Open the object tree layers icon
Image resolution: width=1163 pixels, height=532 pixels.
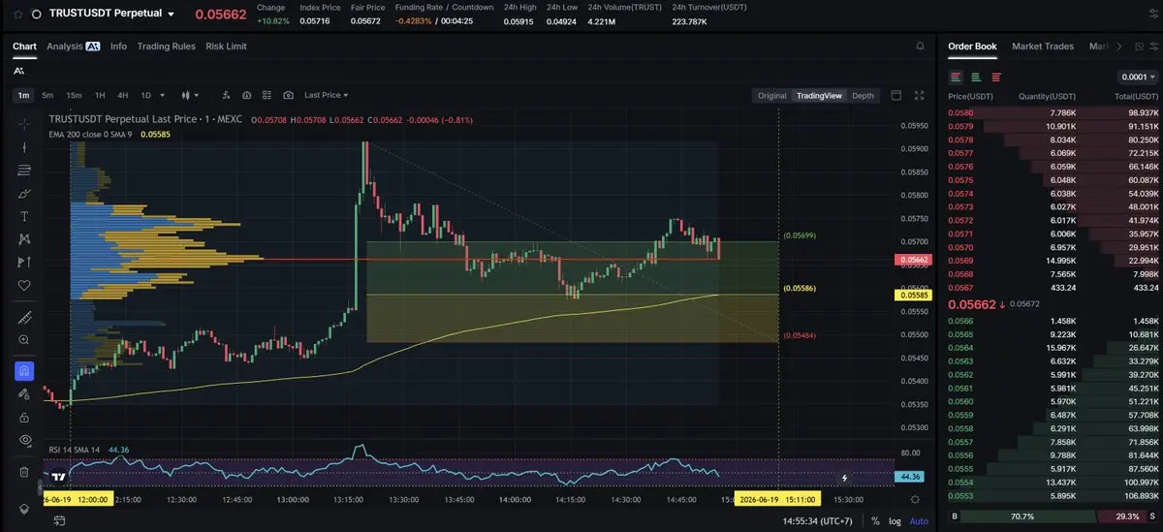pos(24,509)
